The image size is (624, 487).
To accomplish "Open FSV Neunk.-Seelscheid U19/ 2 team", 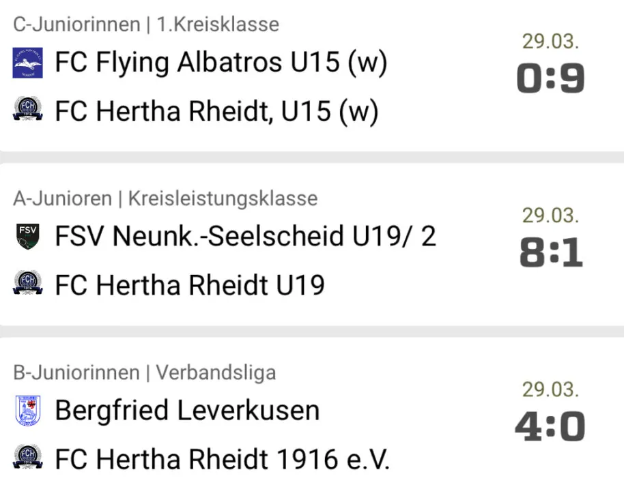I will 246,236.
